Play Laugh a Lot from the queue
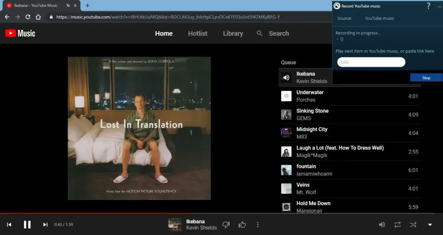 tap(350, 151)
